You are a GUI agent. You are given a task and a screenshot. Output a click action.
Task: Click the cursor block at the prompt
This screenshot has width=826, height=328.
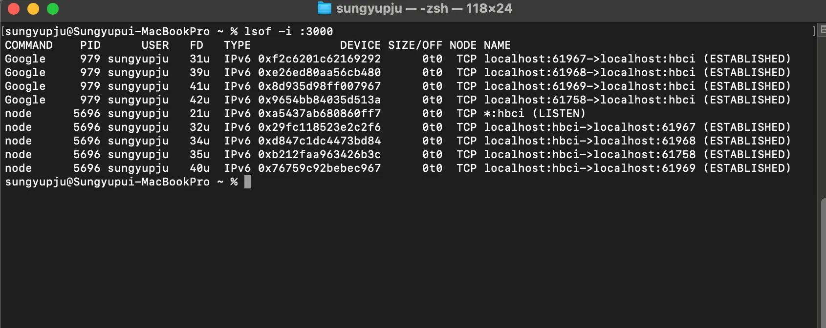(x=248, y=182)
